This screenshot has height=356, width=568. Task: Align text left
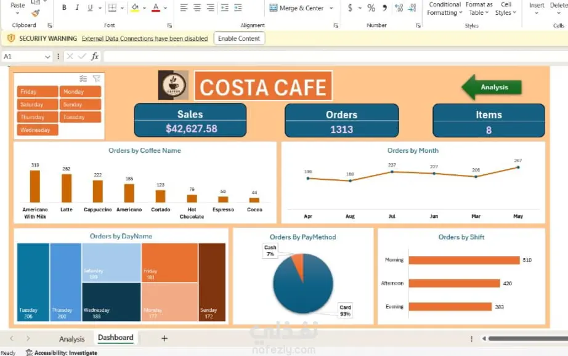pos(184,7)
